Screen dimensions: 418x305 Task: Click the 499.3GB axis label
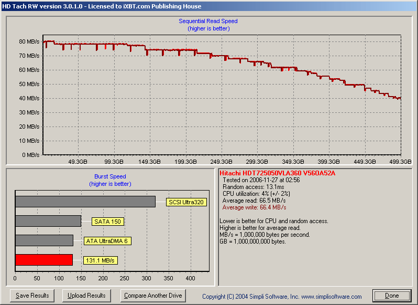(400, 162)
